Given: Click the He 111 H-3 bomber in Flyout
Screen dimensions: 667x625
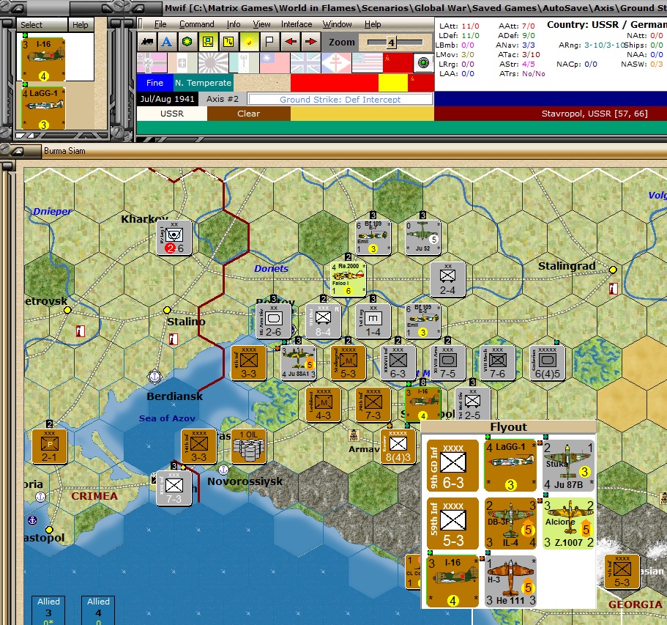Looking at the screenshot, I should 510,582.
